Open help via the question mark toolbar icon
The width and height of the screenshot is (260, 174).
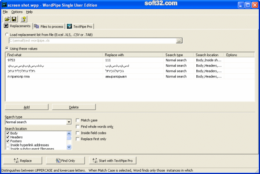[x=24, y=19]
